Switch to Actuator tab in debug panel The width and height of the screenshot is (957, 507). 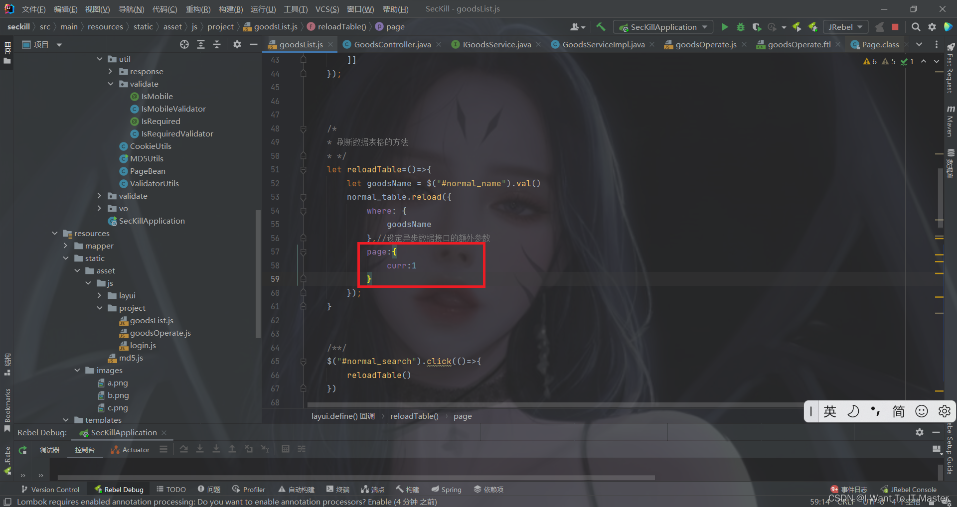130,450
